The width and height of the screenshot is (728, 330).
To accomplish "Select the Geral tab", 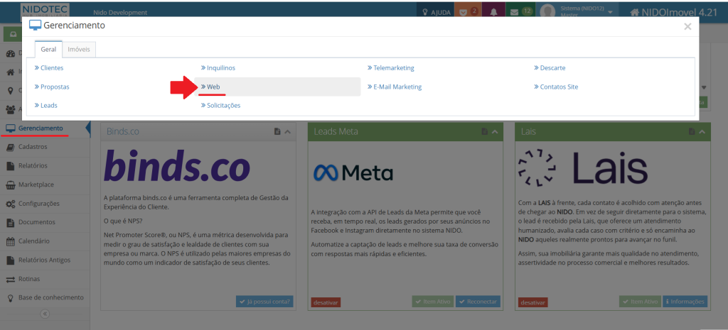I will click(x=48, y=50).
